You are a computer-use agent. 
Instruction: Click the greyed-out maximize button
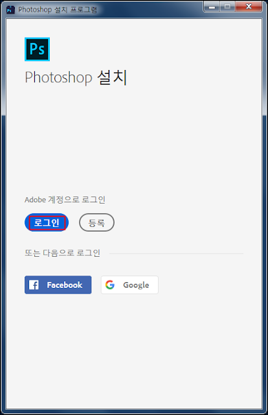pyautogui.click(x=227, y=7)
